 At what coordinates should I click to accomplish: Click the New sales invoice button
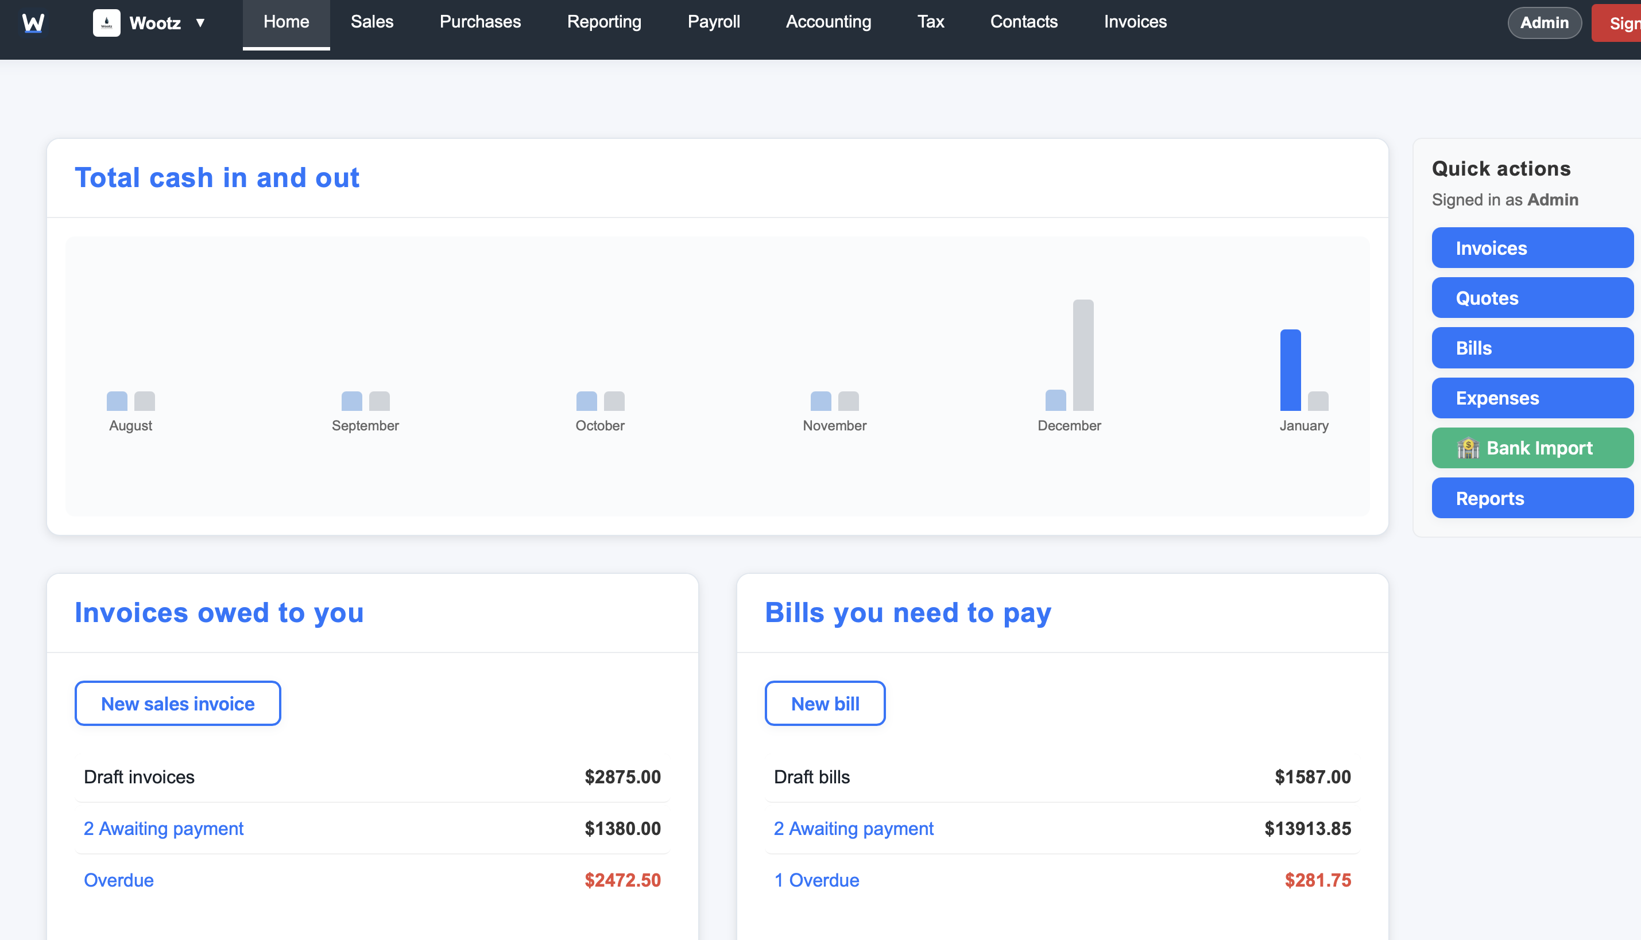[x=177, y=703]
